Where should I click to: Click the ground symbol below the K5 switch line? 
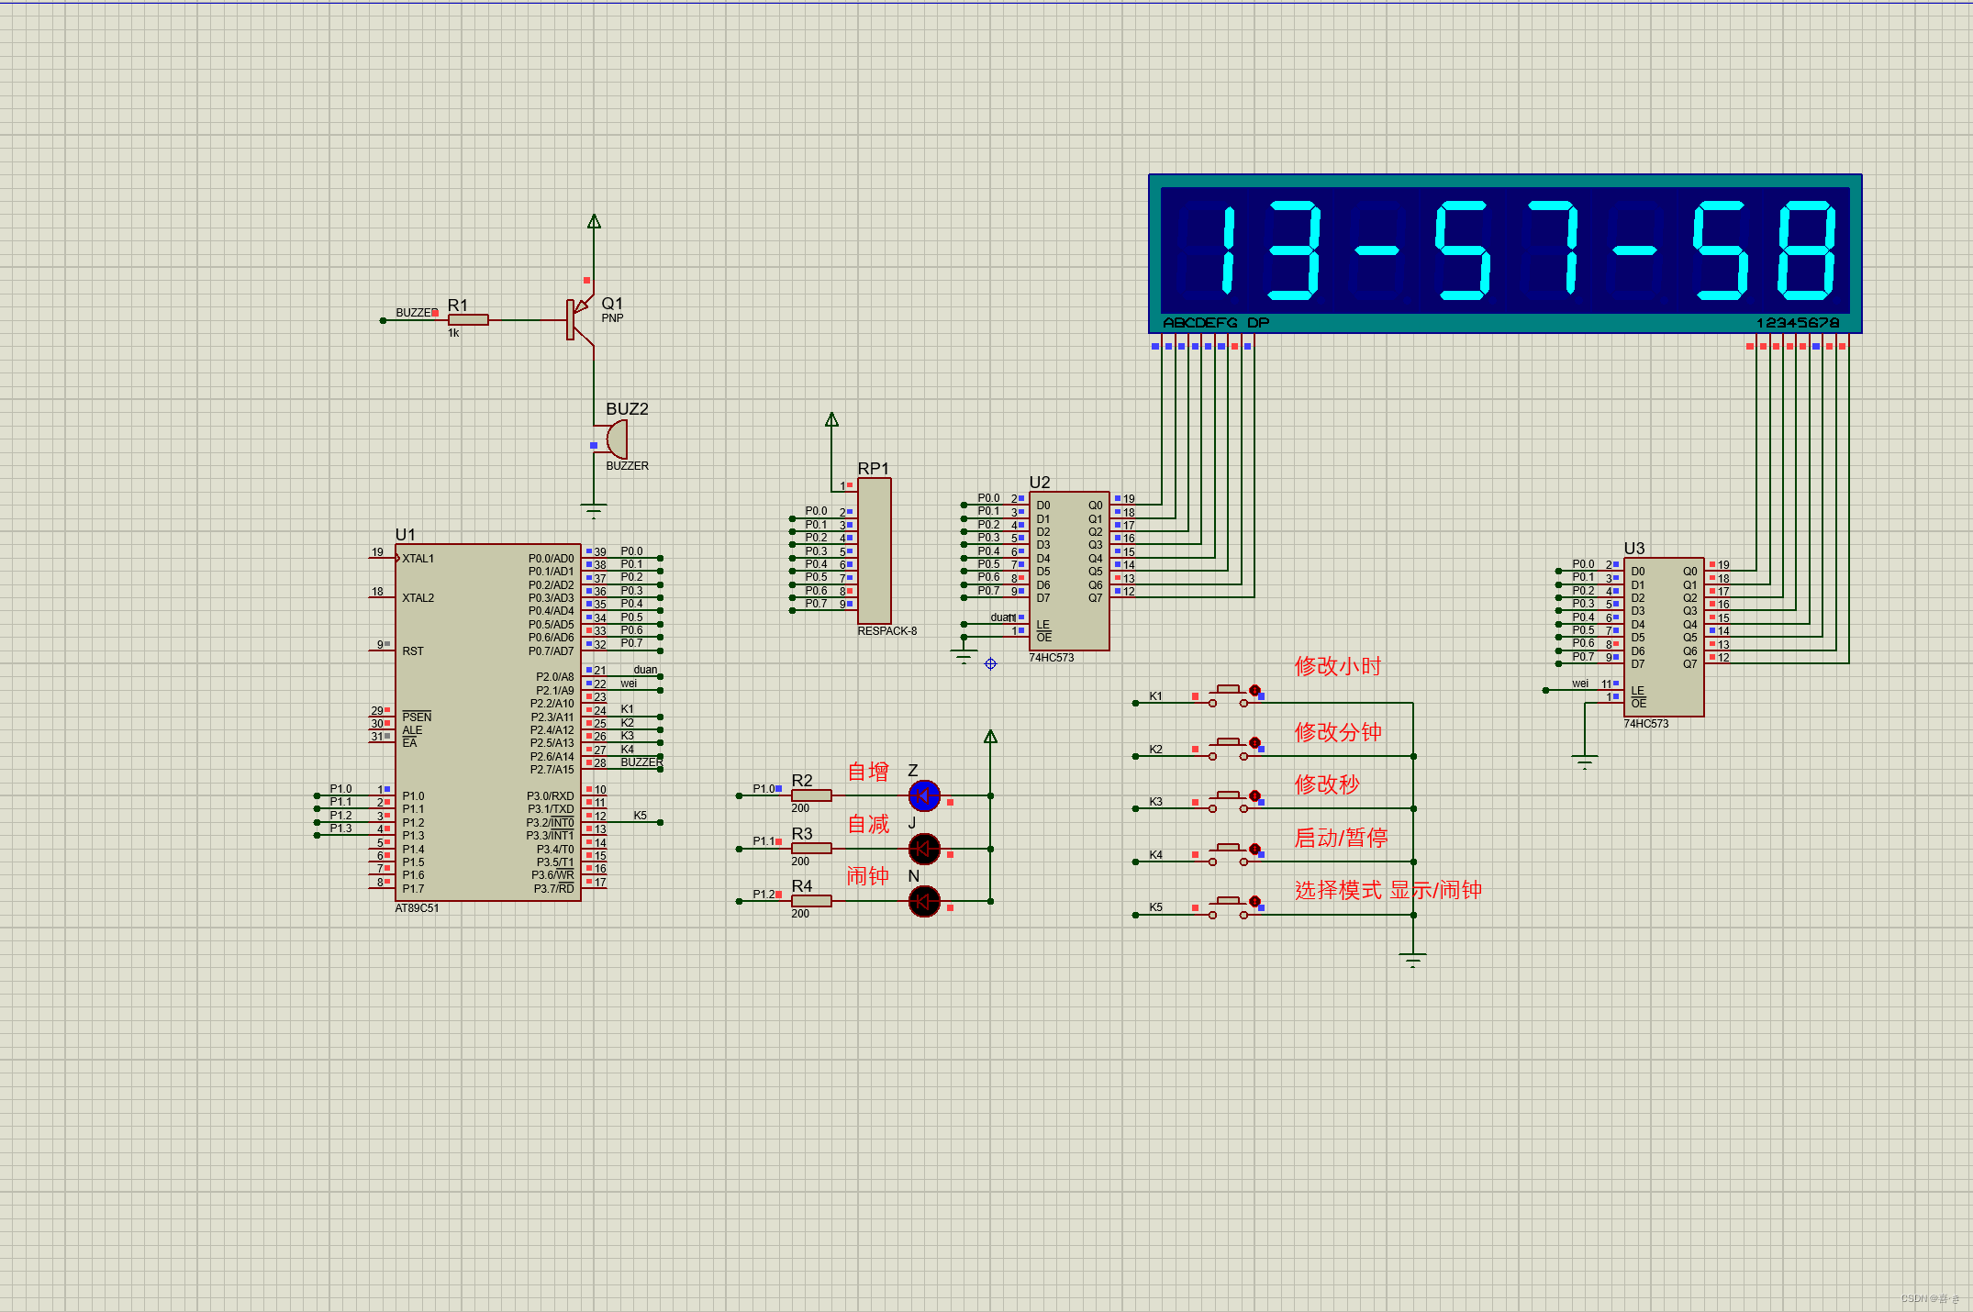click(1413, 960)
